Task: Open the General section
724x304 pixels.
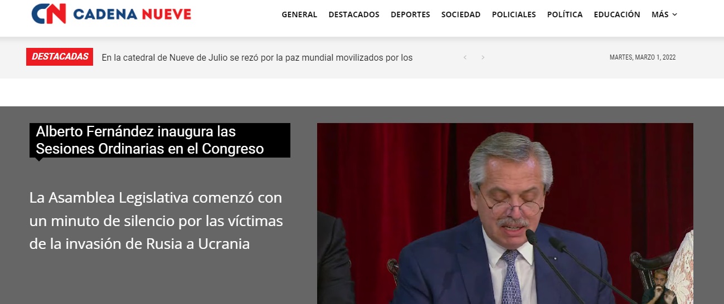Action: click(x=299, y=15)
